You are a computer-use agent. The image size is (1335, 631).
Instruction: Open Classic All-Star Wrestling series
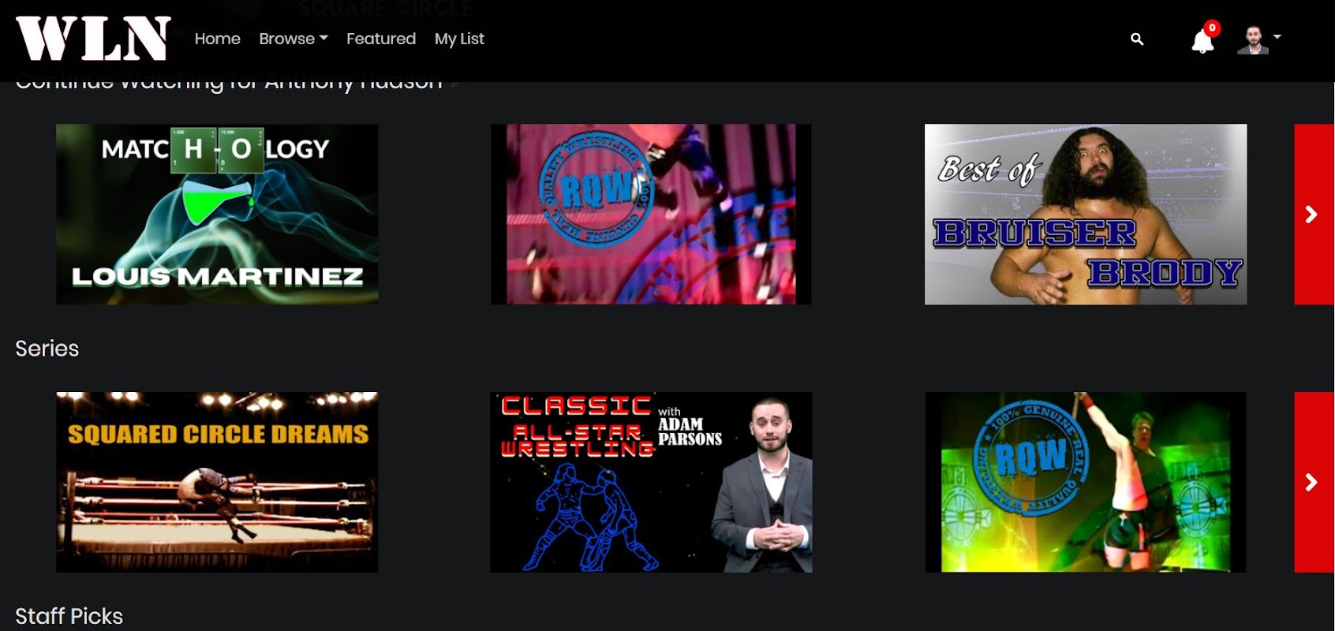tap(651, 482)
